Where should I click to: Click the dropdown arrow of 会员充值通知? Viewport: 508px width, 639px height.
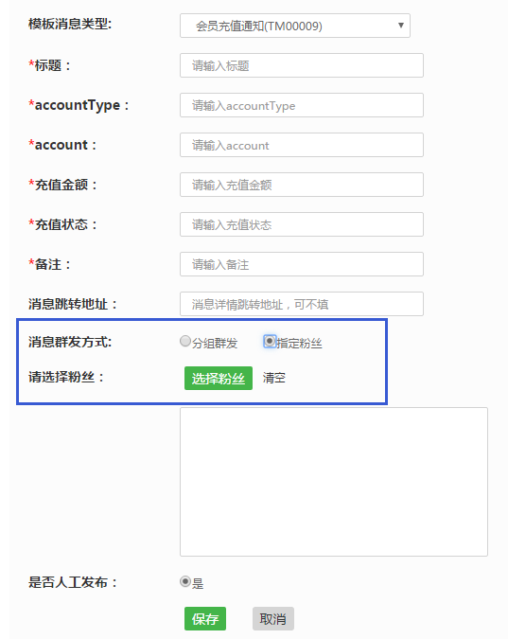coord(401,26)
